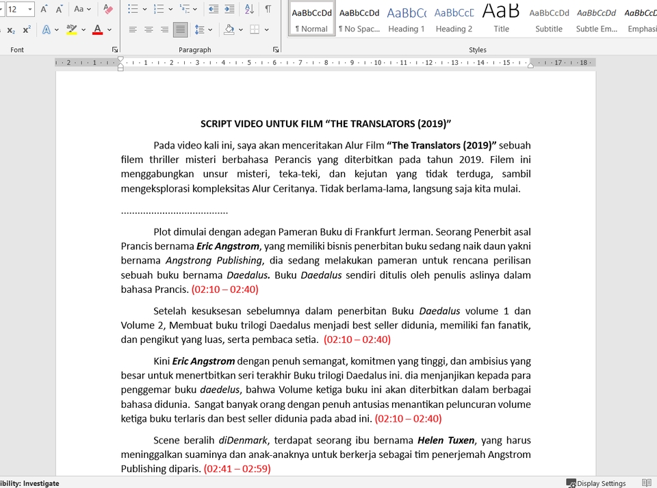Viewport: 657px width, 488px height.
Task: Click the timestamp (02:41 – 02:59)
Action: coord(237,469)
